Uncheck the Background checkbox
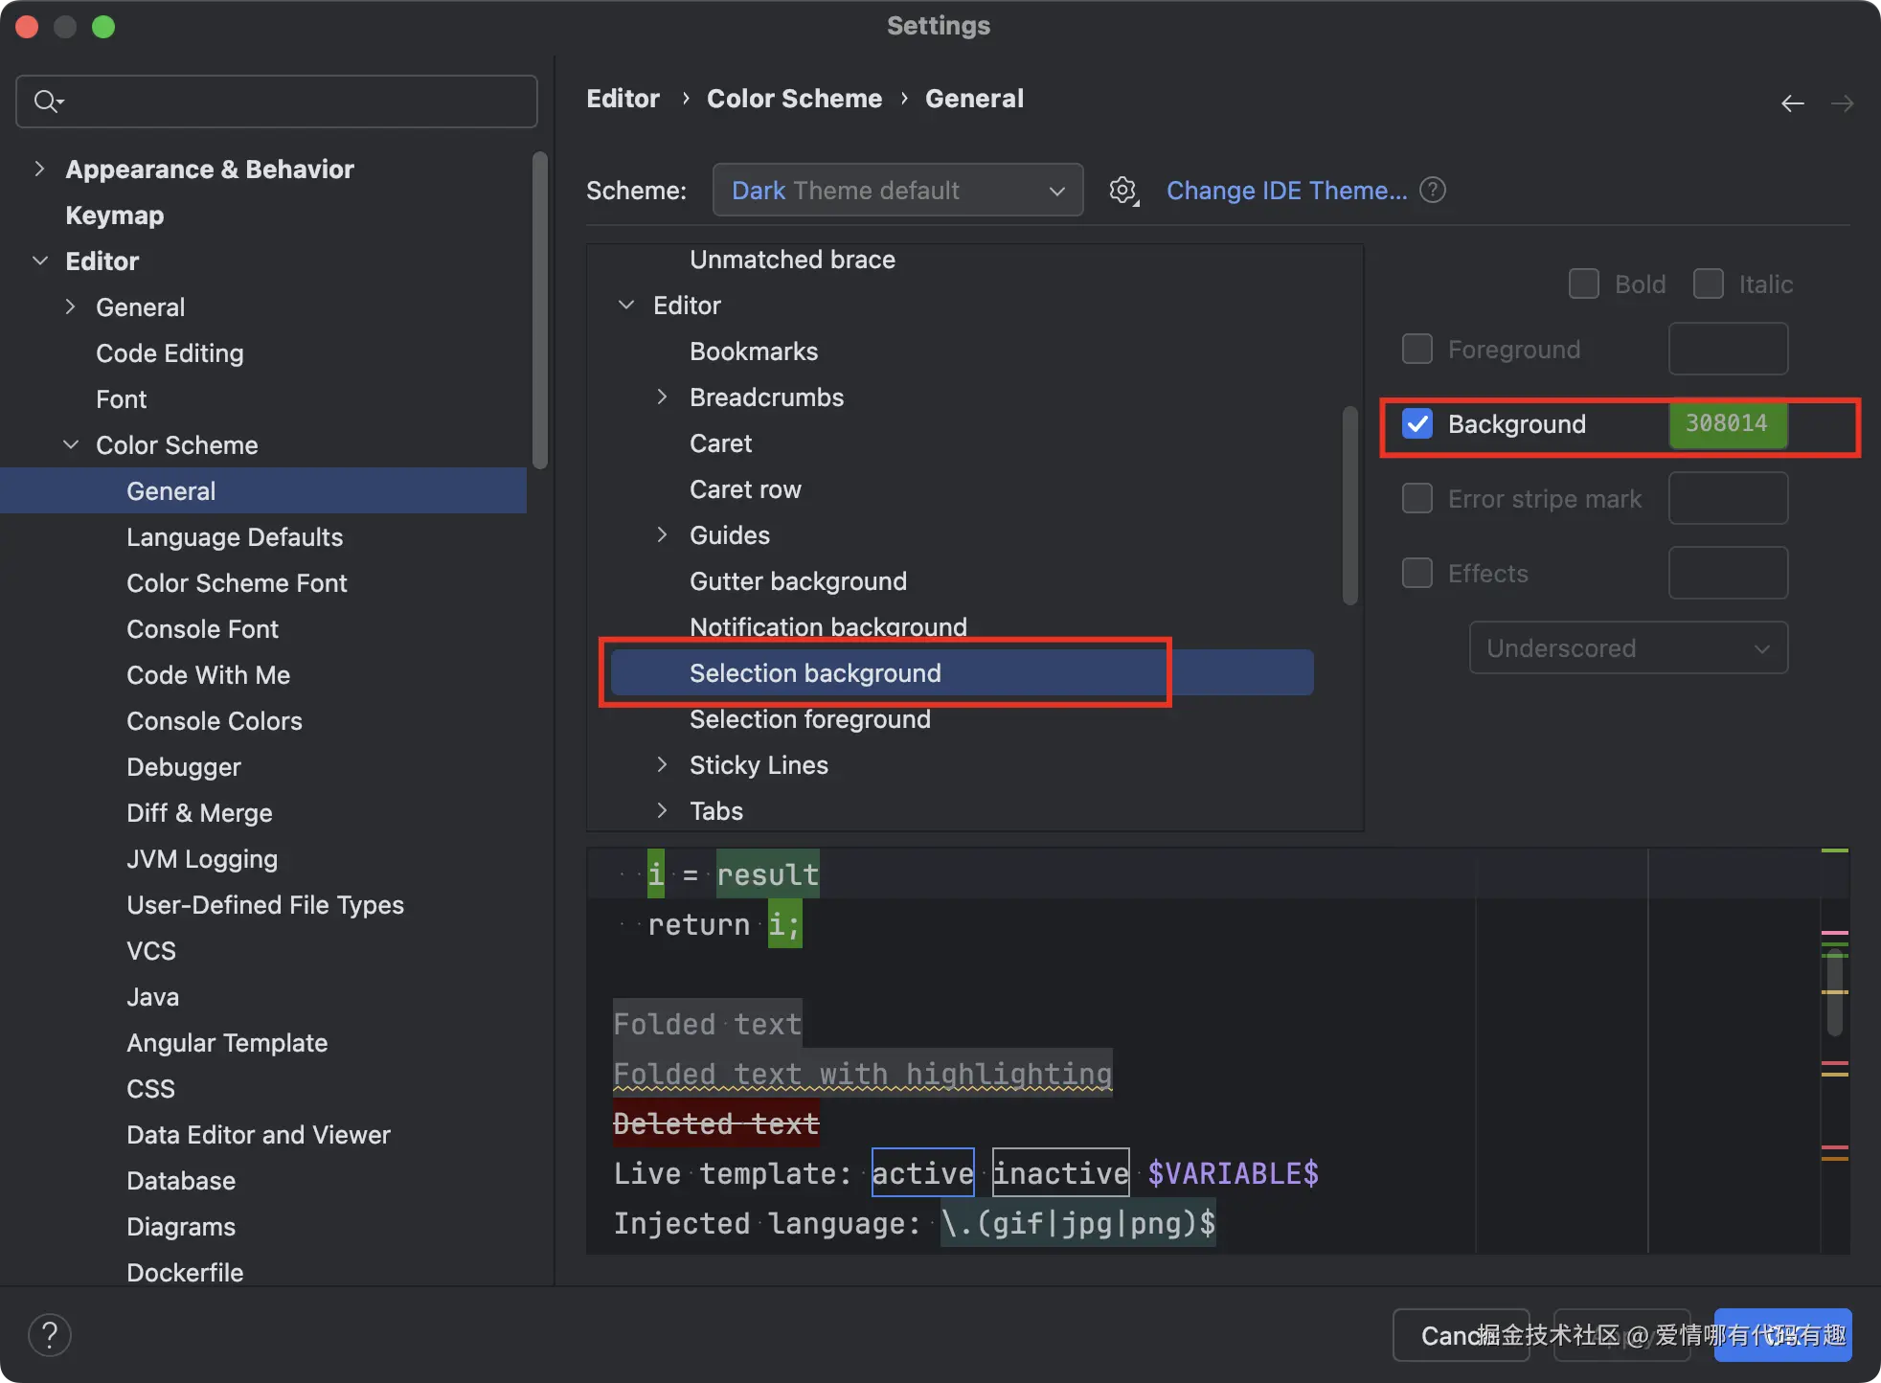Viewport: 1881px width, 1383px height. 1417,424
